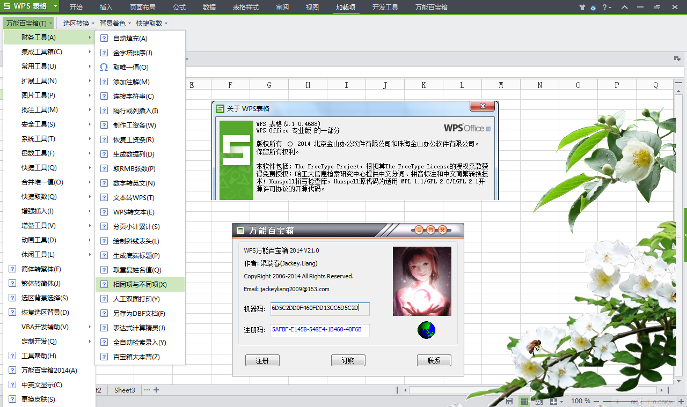Open the 快捷取数 dropdown in toolbar
Screen dimensions: 687x407
click(x=152, y=23)
